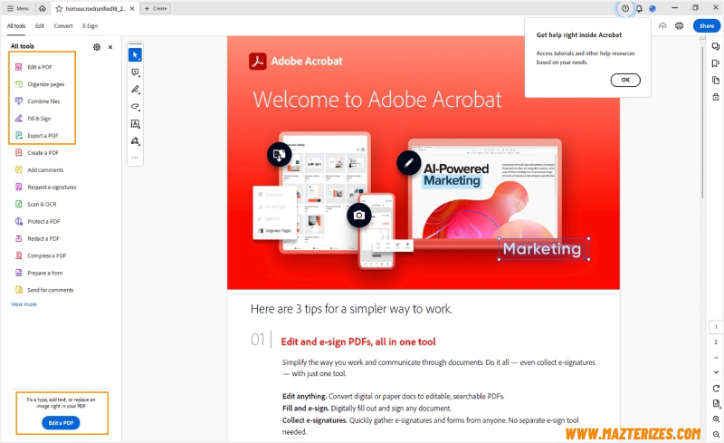The width and height of the screenshot is (724, 443).
Task: Open the Page thumbnails panel icon
Action: [715, 80]
